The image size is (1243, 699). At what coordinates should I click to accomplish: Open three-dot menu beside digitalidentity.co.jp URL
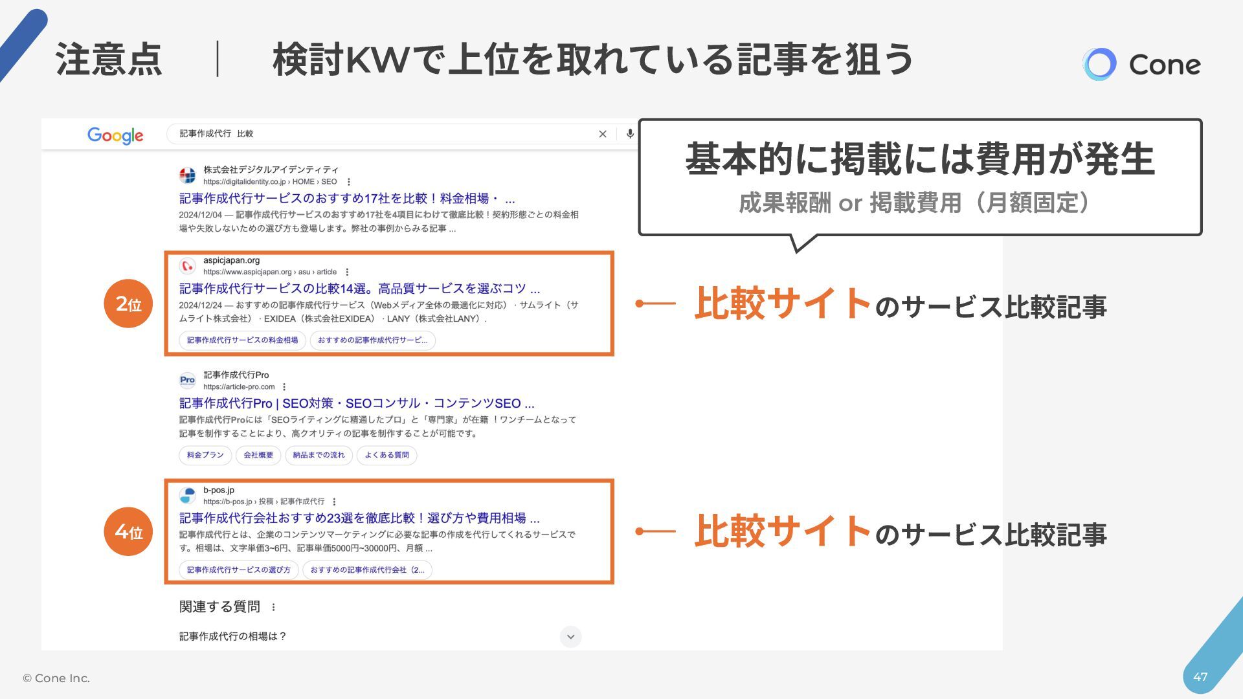[x=349, y=182]
